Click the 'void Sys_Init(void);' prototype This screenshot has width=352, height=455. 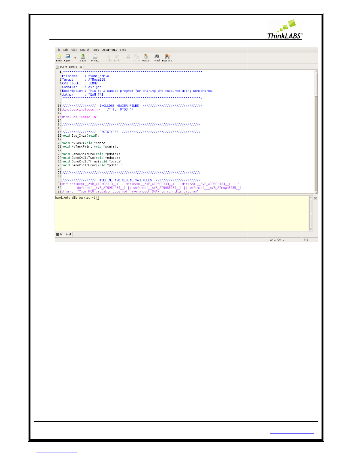[81, 136]
